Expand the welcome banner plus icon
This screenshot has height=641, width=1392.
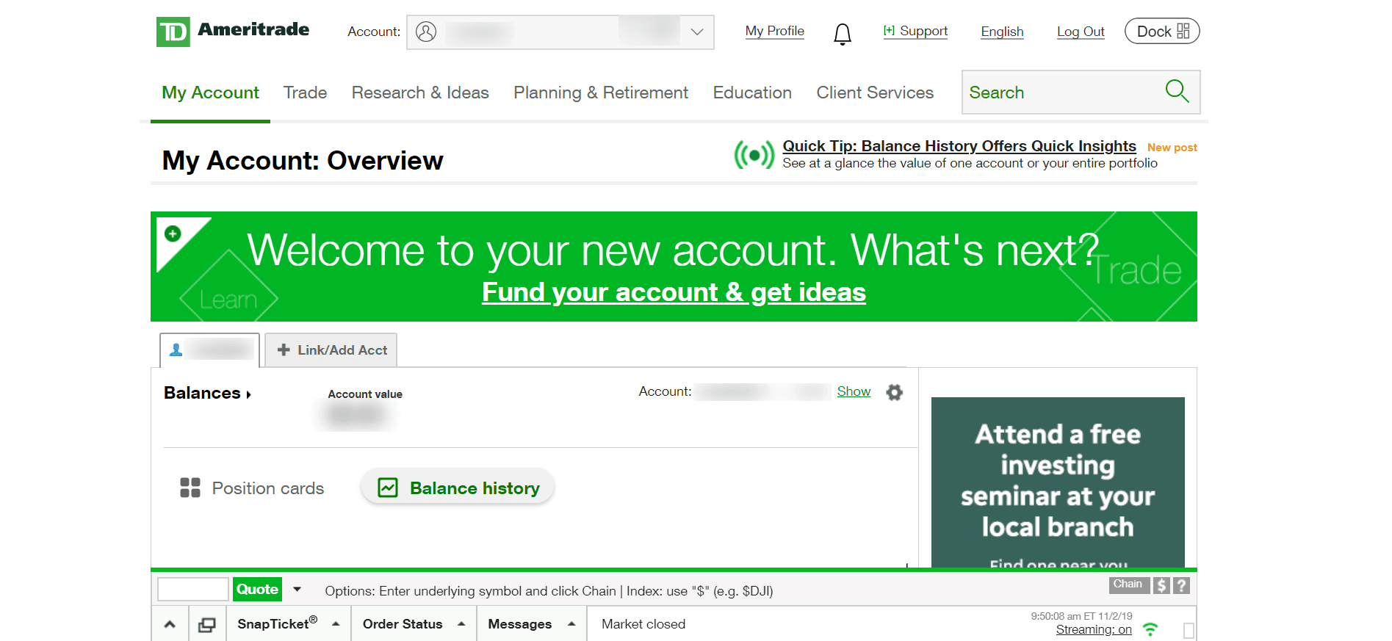point(173,233)
